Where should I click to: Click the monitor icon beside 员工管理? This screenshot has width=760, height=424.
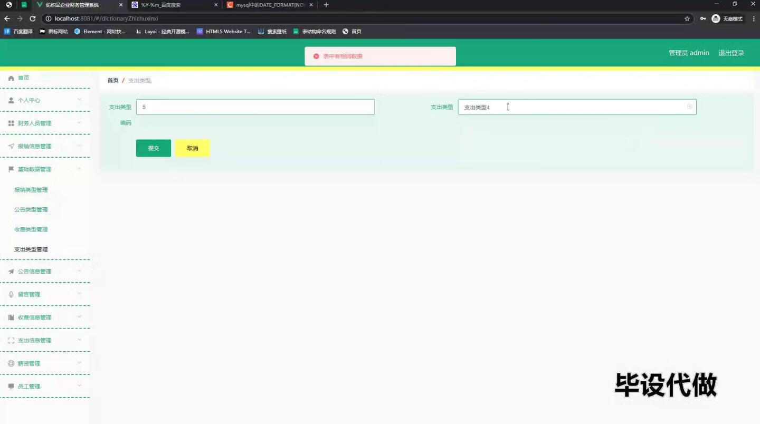[11, 387]
